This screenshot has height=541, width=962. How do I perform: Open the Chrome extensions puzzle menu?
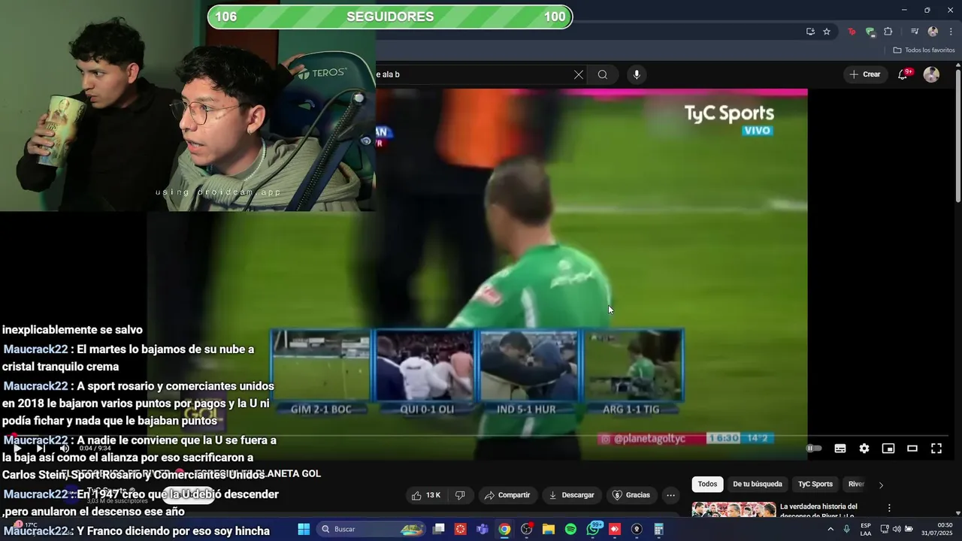click(888, 32)
